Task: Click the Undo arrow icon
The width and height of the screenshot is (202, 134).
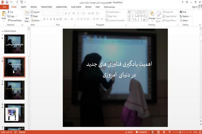Action: (x=11, y=2)
